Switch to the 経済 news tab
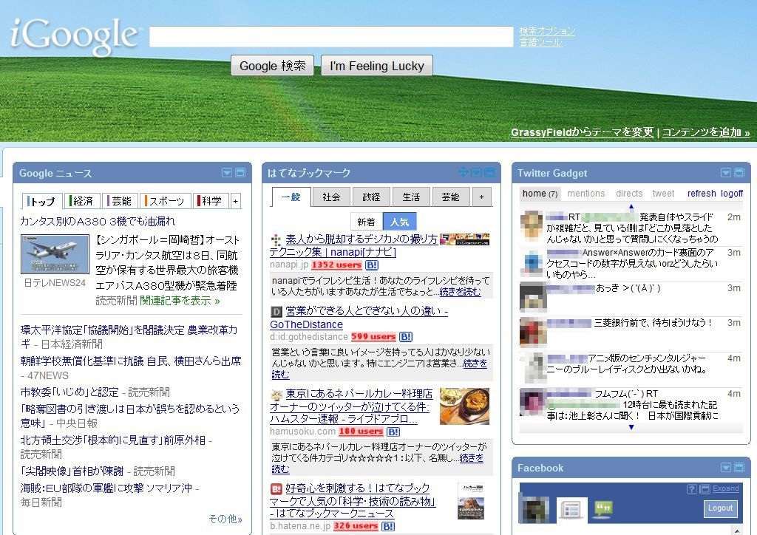Image resolution: width=757 pixels, height=535 pixels. 82,201
